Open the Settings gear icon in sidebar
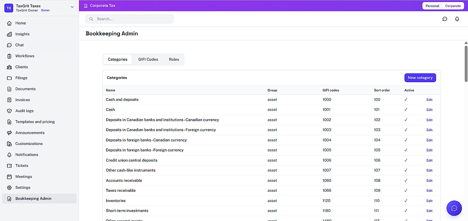This screenshot has height=221, width=468. [9, 188]
